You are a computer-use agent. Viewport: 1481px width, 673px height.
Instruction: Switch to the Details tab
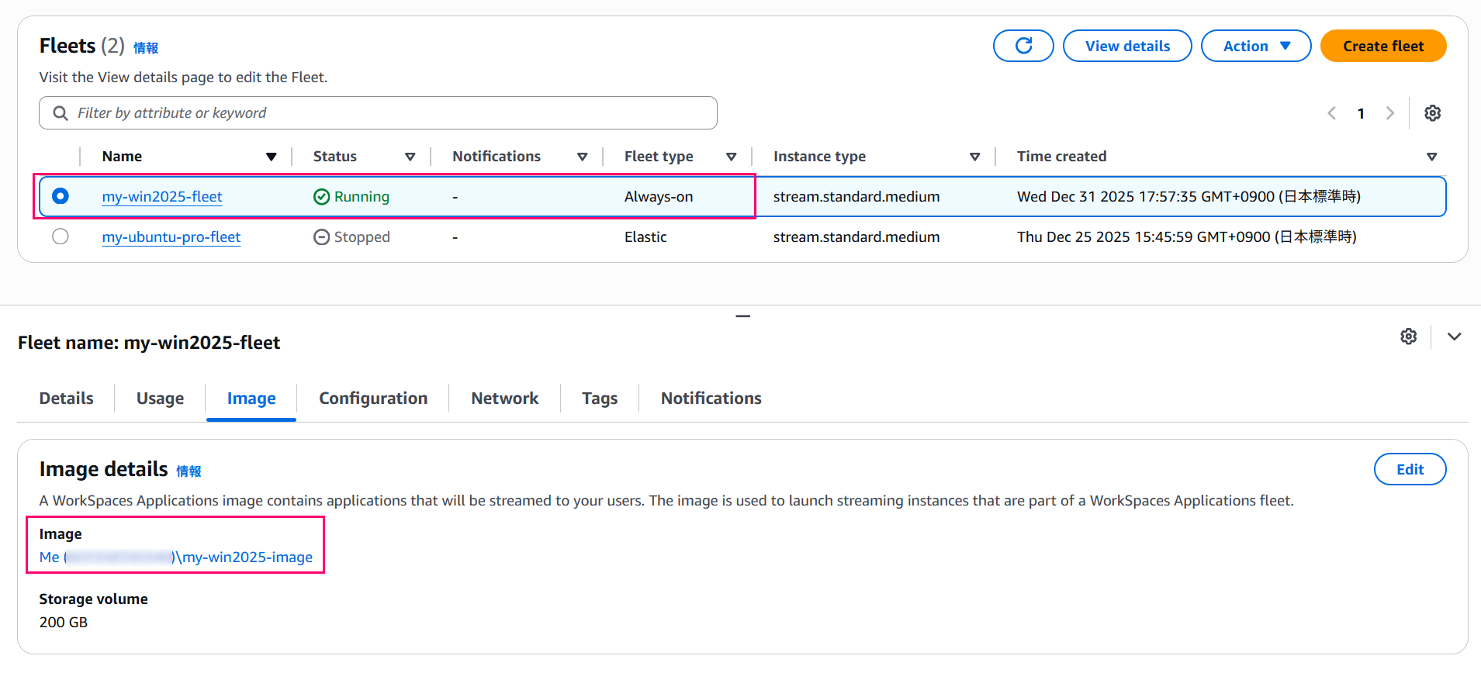point(67,399)
